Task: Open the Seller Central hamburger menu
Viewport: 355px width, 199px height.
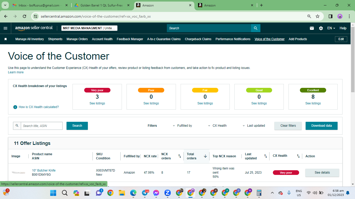Action: [x=5, y=28]
